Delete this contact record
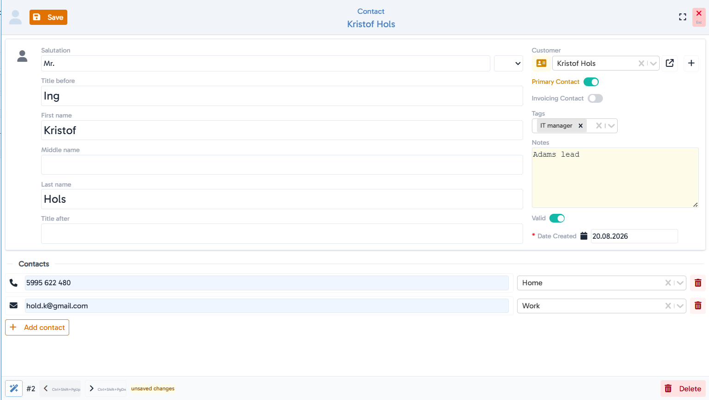Image resolution: width=709 pixels, height=400 pixels. [x=683, y=388]
